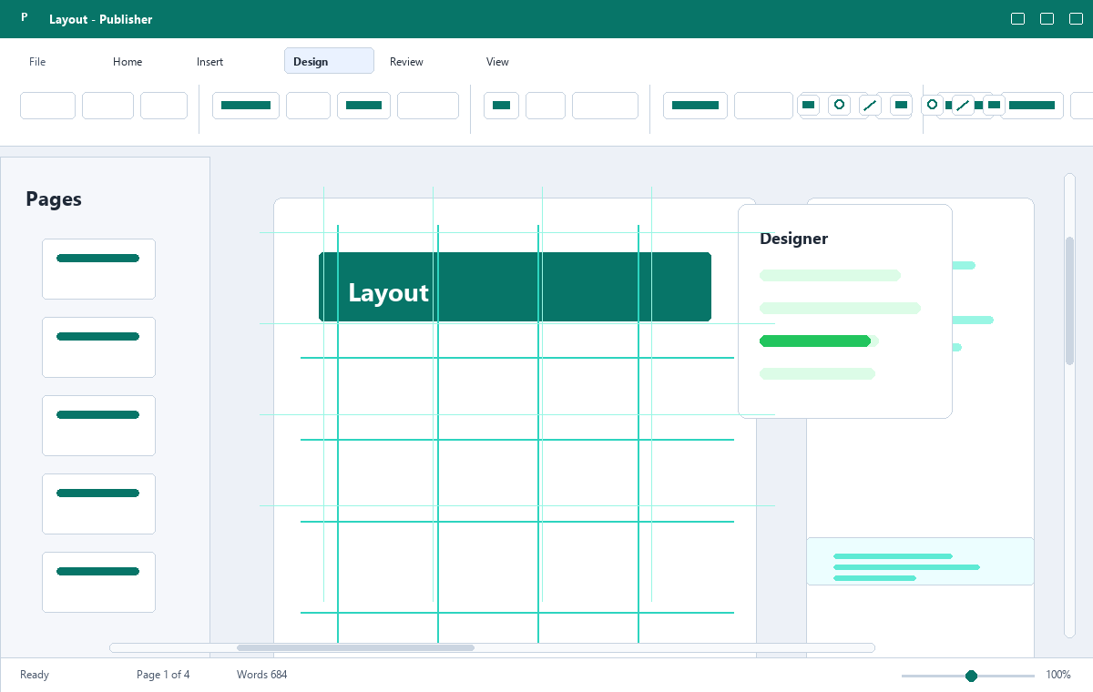This screenshot has height=692, width=1093.
Task: Open the first page thumbnail in Pages panel
Action: pyautogui.click(x=98, y=269)
